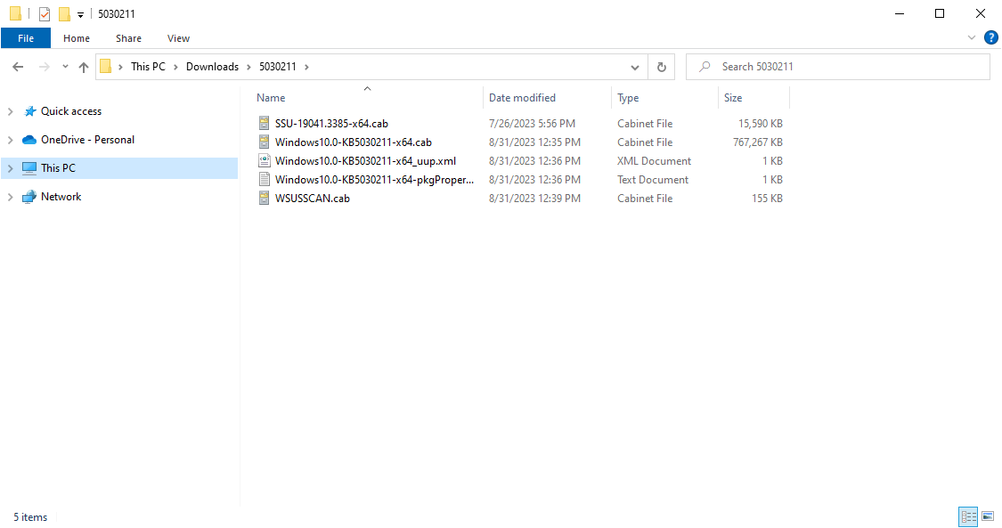The width and height of the screenshot is (1002, 528).
Task: Select This PC in navigation pane
Action: coord(58,168)
